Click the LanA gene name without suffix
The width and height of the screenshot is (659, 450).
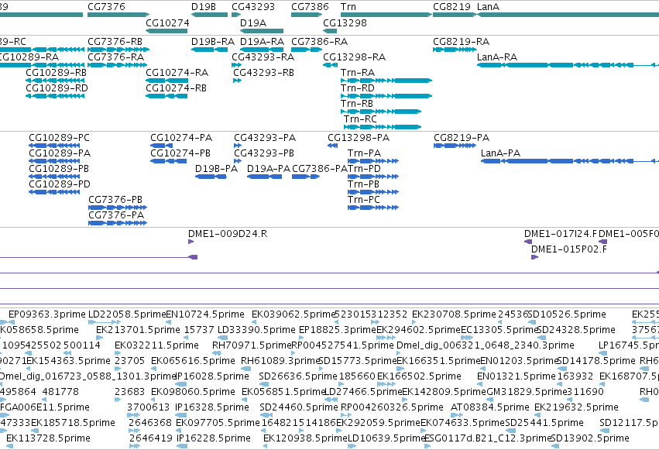pyautogui.click(x=488, y=7)
